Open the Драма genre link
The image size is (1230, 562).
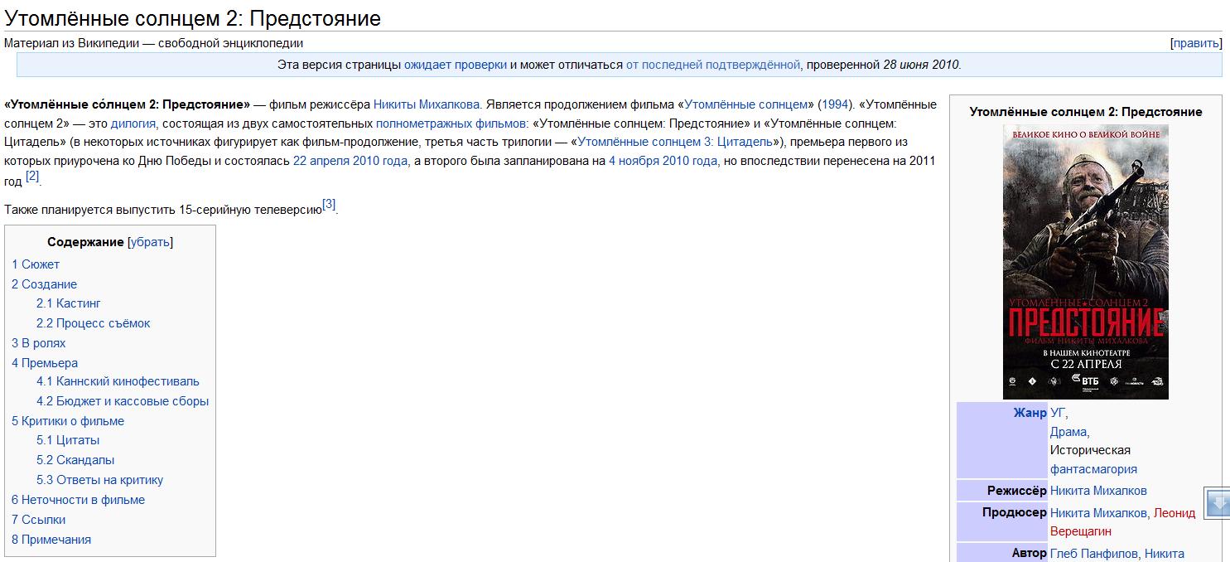1068,432
